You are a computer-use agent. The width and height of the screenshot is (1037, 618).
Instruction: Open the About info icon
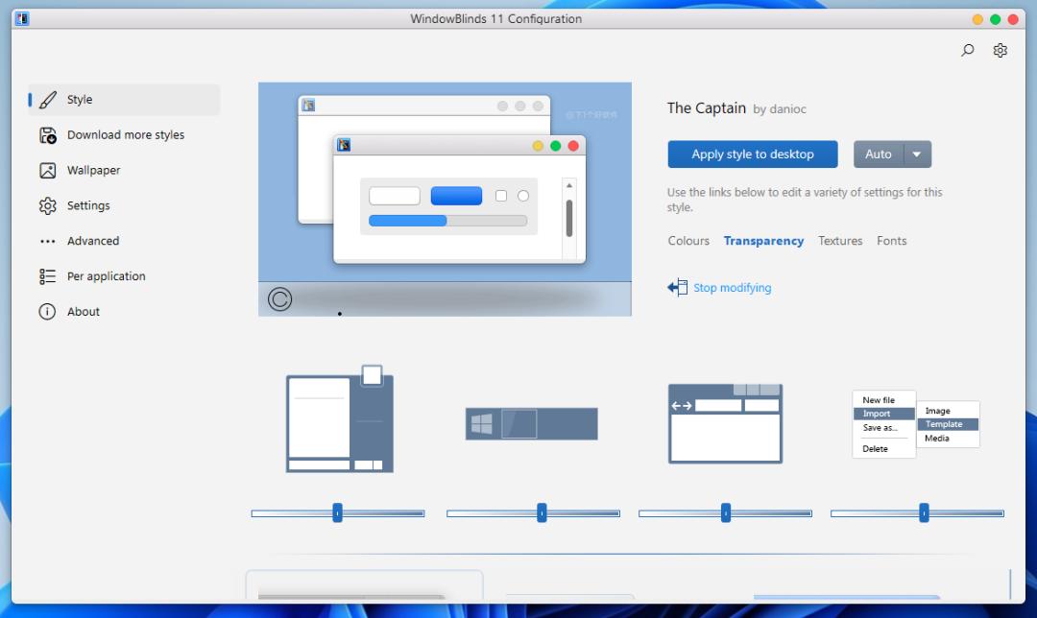(48, 312)
